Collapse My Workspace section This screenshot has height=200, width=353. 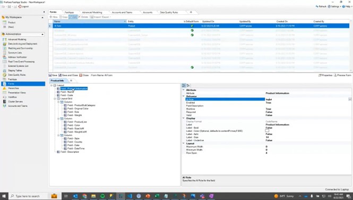pos(42,18)
